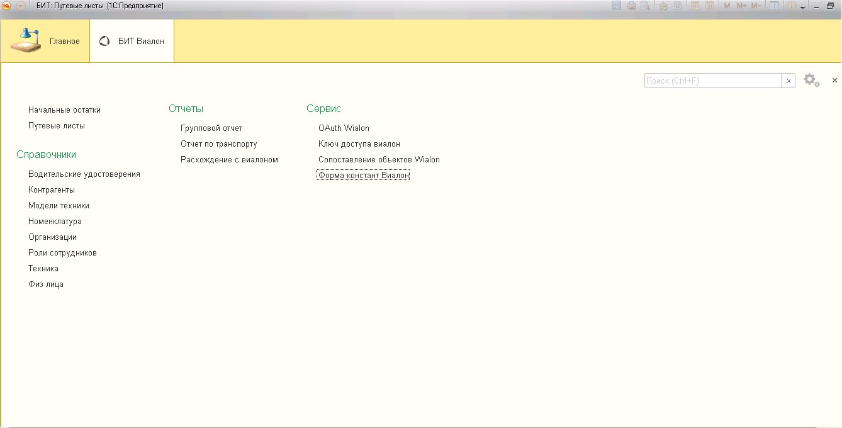Open the Водительские удостоверения catalog
This screenshot has height=428, width=842.
pos(84,174)
